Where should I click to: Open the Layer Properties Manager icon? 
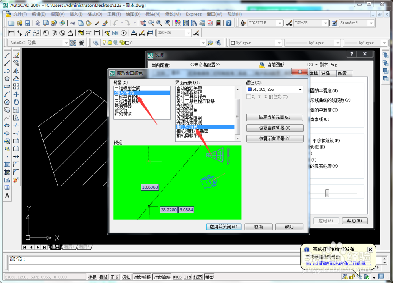(x=96, y=43)
